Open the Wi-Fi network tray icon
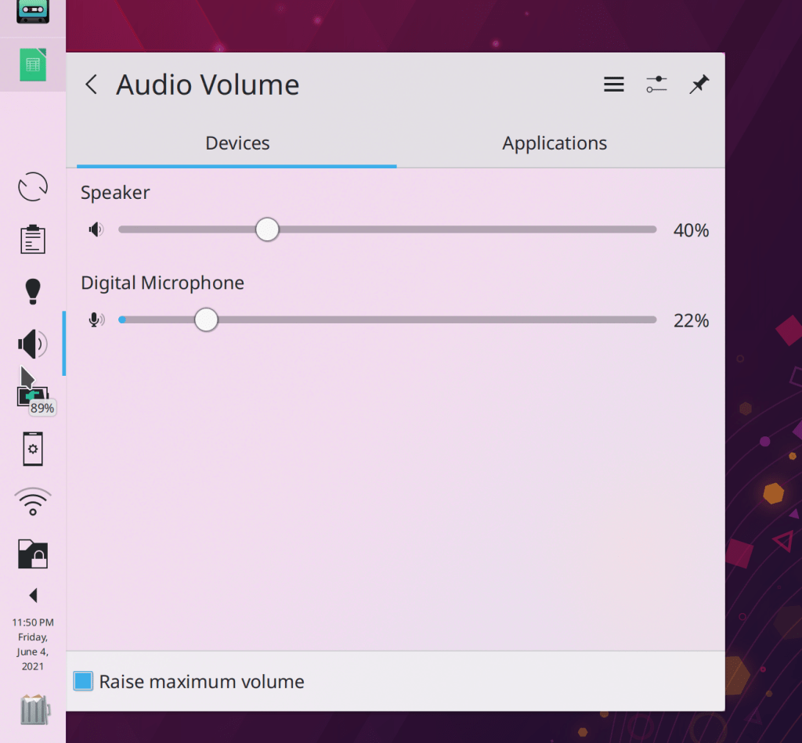The height and width of the screenshot is (743, 802). pos(33,501)
